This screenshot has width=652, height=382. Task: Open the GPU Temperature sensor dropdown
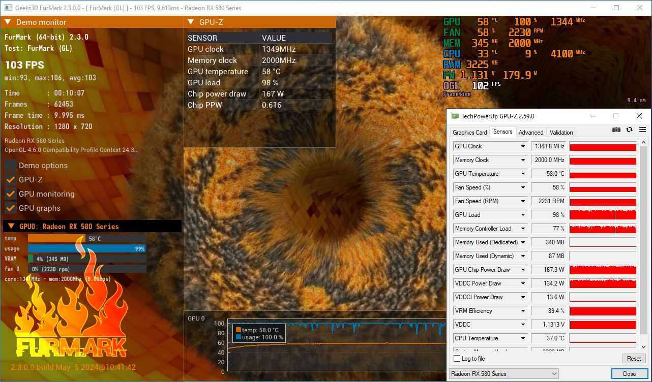pos(523,174)
